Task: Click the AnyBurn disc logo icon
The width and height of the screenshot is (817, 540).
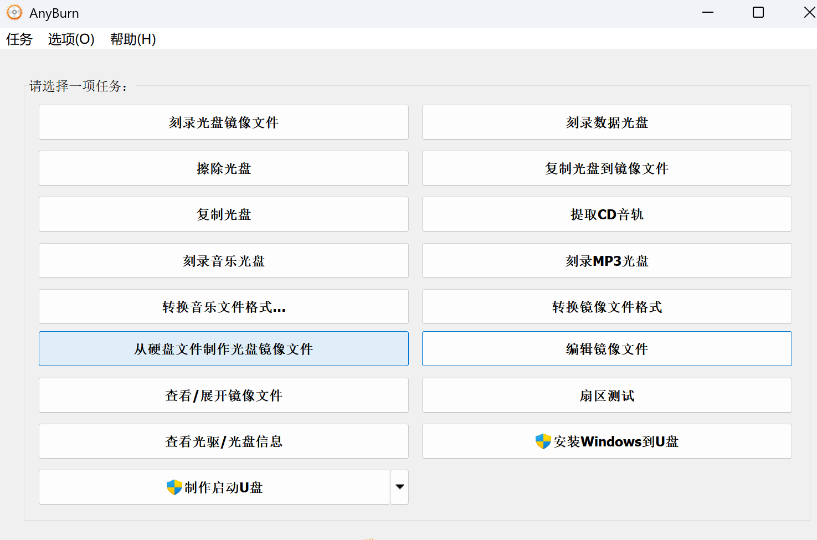Action: pyautogui.click(x=14, y=12)
